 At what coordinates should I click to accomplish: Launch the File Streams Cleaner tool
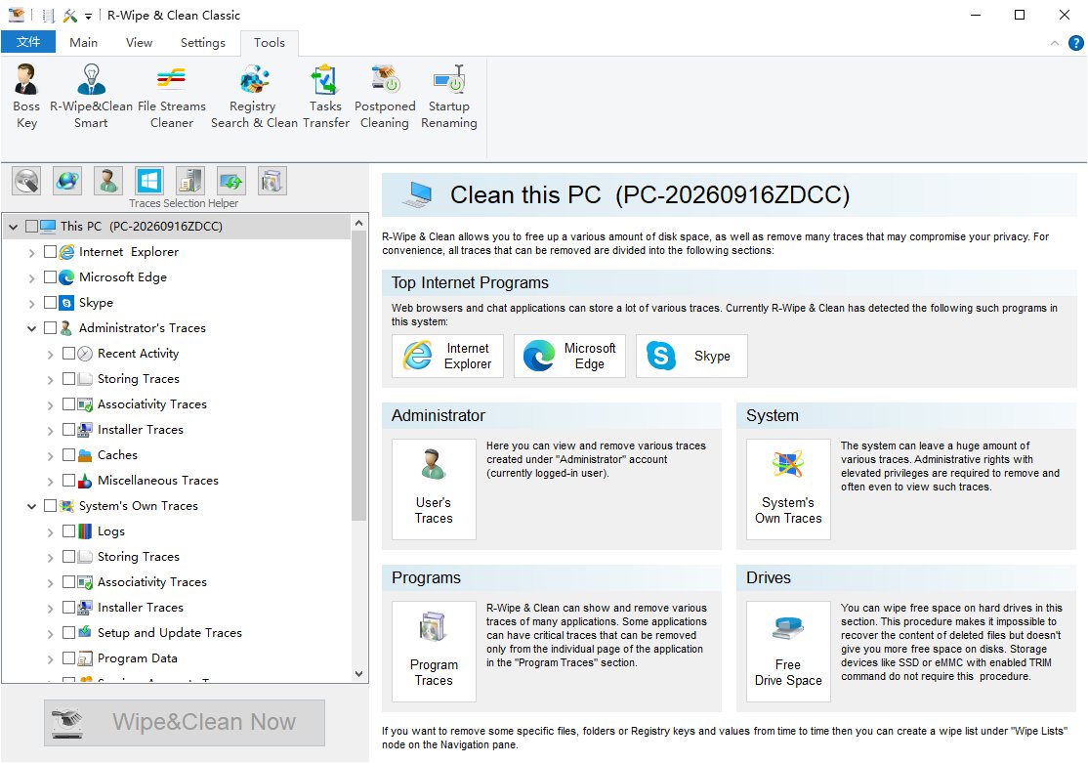point(171,97)
